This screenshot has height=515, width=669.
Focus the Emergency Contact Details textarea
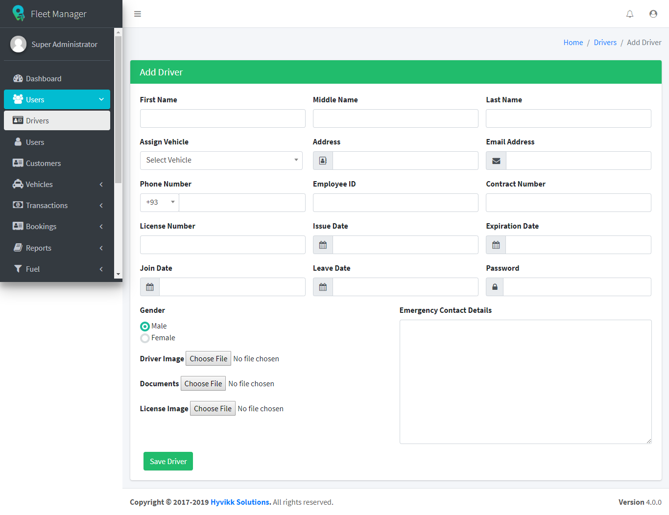click(x=526, y=382)
